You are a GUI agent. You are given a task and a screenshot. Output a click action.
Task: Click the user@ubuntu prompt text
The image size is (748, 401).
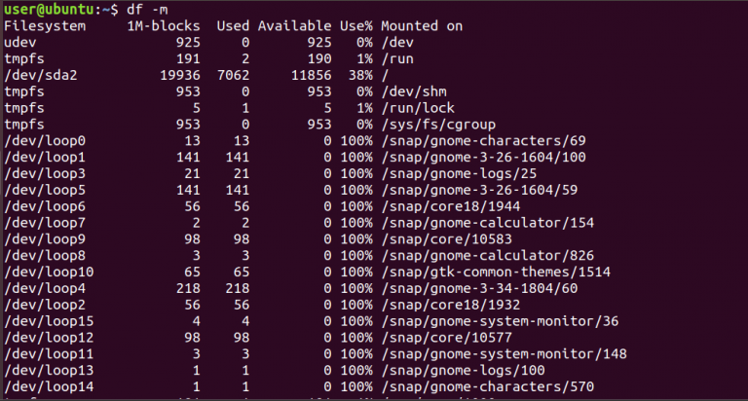pyautogui.click(x=49, y=10)
